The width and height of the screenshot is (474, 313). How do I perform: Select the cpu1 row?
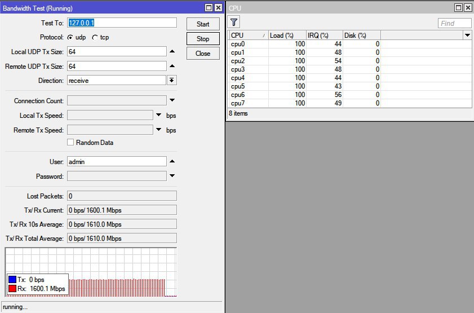pos(349,52)
